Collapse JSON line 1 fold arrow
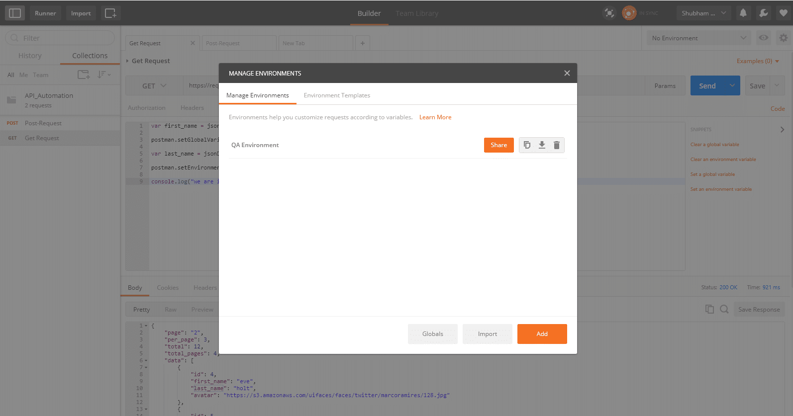Image resolution: width=793 pixels, height=416 pixels. (x=146, y=326)
